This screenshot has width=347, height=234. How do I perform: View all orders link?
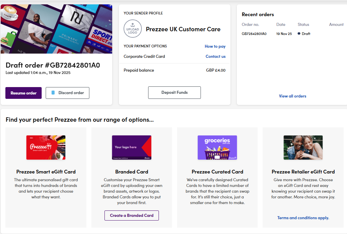point(293,96)
